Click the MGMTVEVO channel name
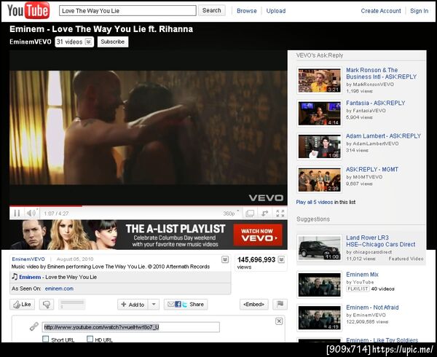The image size is (437, 357). coord(367,177)
